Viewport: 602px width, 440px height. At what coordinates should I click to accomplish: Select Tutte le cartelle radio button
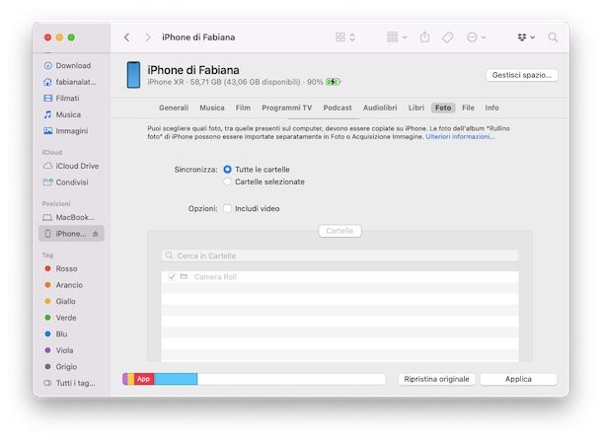tap(227, 170)
